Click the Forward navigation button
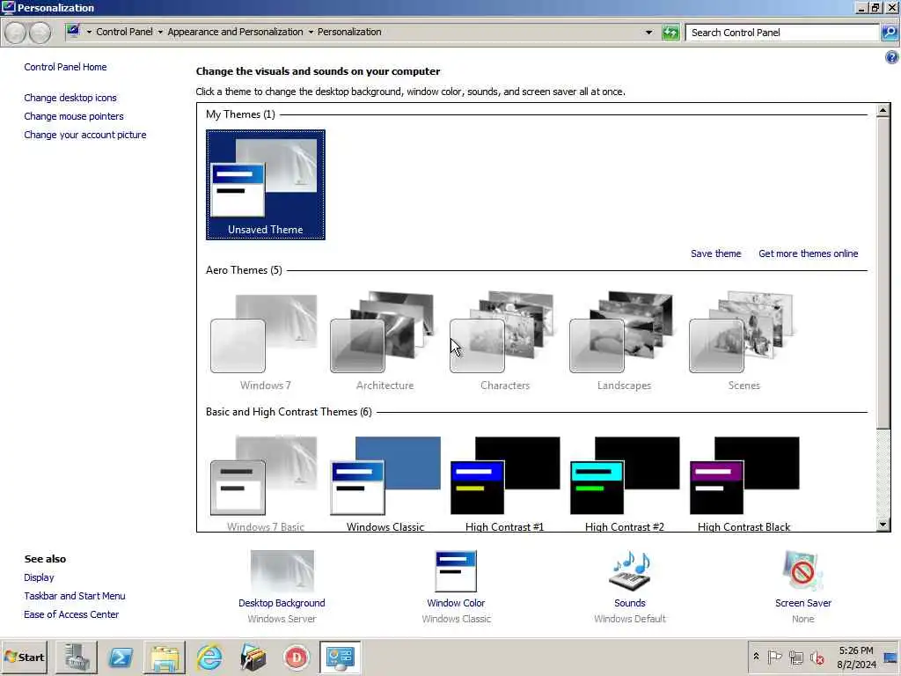 coord(40,33)
